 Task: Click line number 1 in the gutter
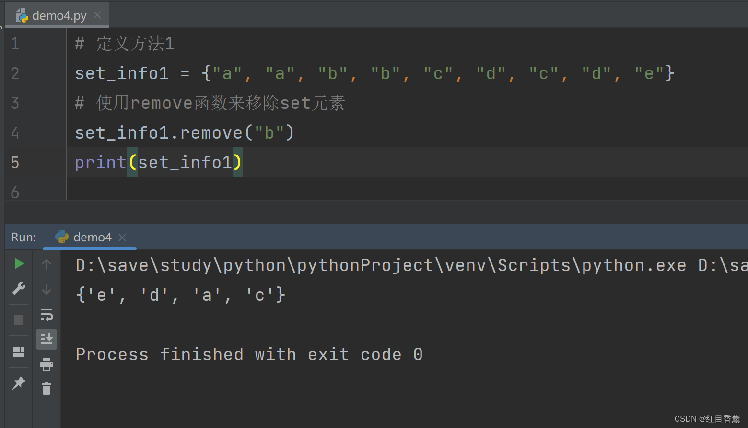point(15,44)
